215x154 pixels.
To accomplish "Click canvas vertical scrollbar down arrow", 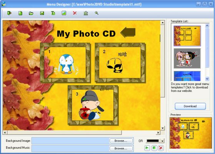I will click(x=162, y=128).
